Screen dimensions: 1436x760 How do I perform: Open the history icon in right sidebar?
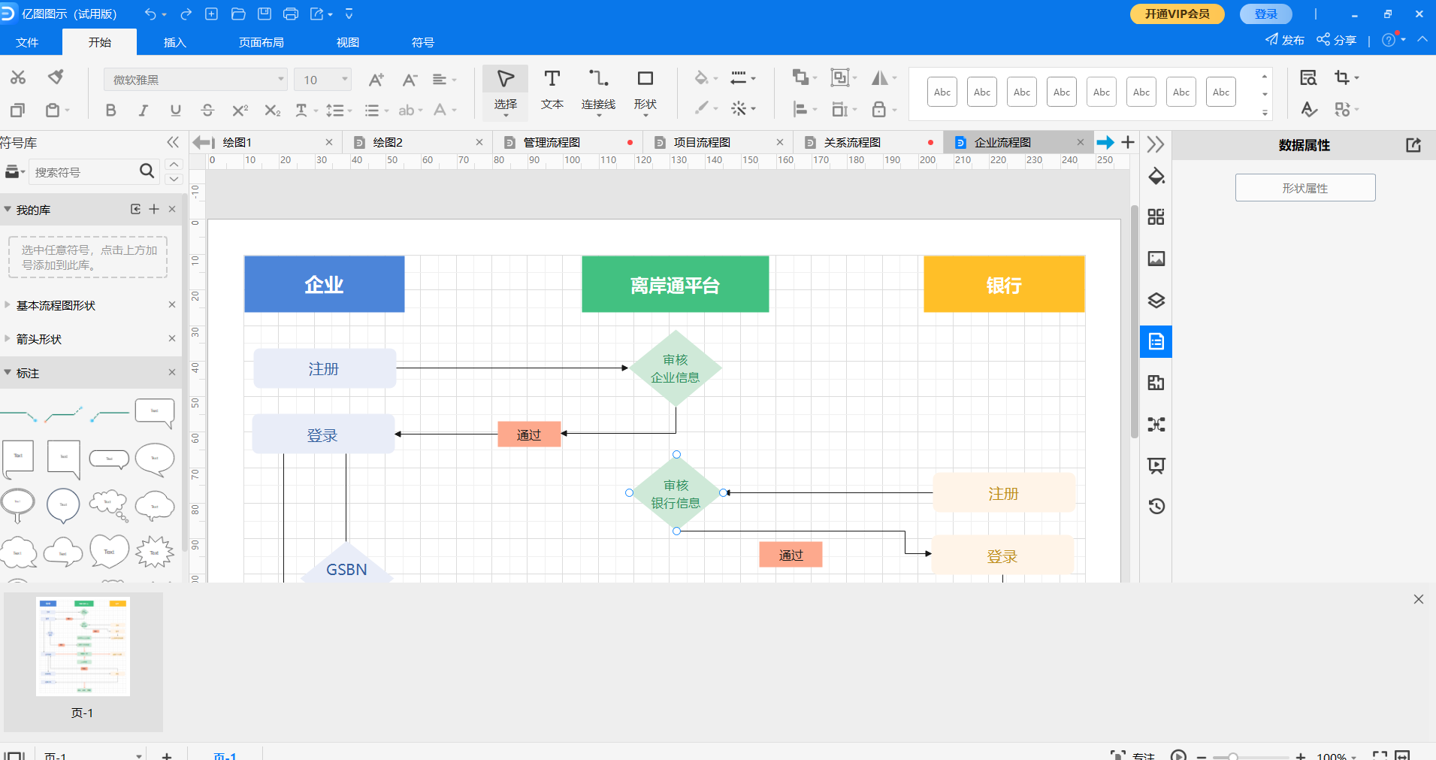[1156, 506]
